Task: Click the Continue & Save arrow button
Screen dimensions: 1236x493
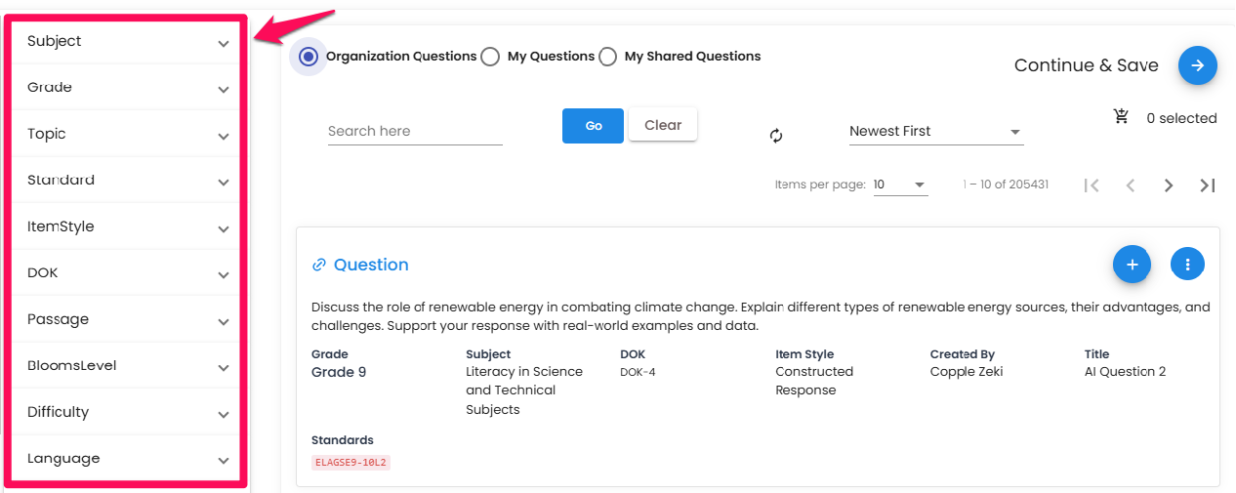Action: [x=1197, y=65]
